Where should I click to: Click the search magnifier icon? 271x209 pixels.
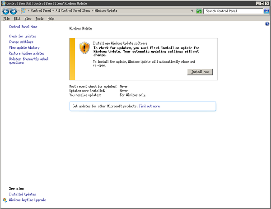[266, 11]
